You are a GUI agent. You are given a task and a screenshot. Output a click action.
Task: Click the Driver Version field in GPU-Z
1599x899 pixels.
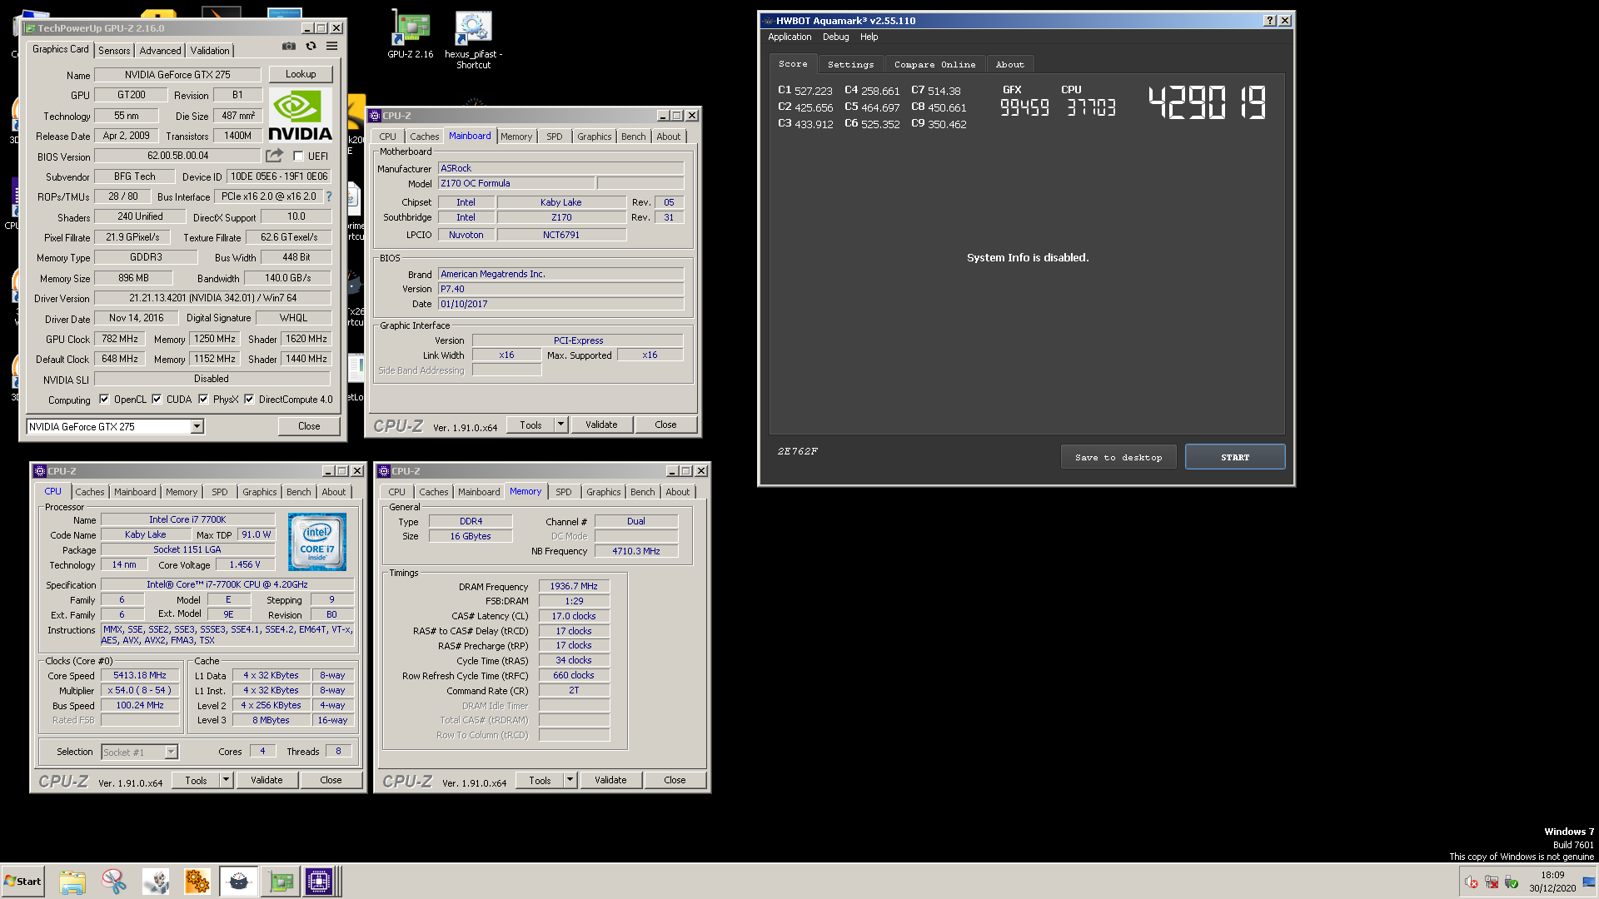coord(212,298)
